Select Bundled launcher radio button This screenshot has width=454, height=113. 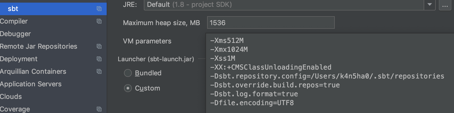[128, 73]
